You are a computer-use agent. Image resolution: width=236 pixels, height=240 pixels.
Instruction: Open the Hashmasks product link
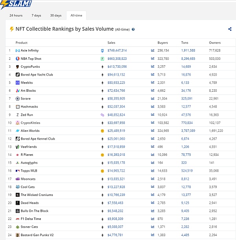[x=29, y=107]
